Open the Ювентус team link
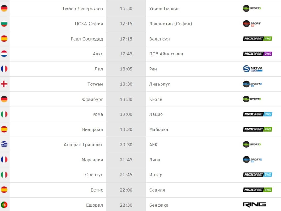Viewport: 281px width, 211px height. [94, 175]
